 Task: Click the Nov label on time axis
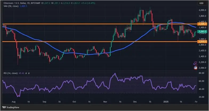pos(104,102)
